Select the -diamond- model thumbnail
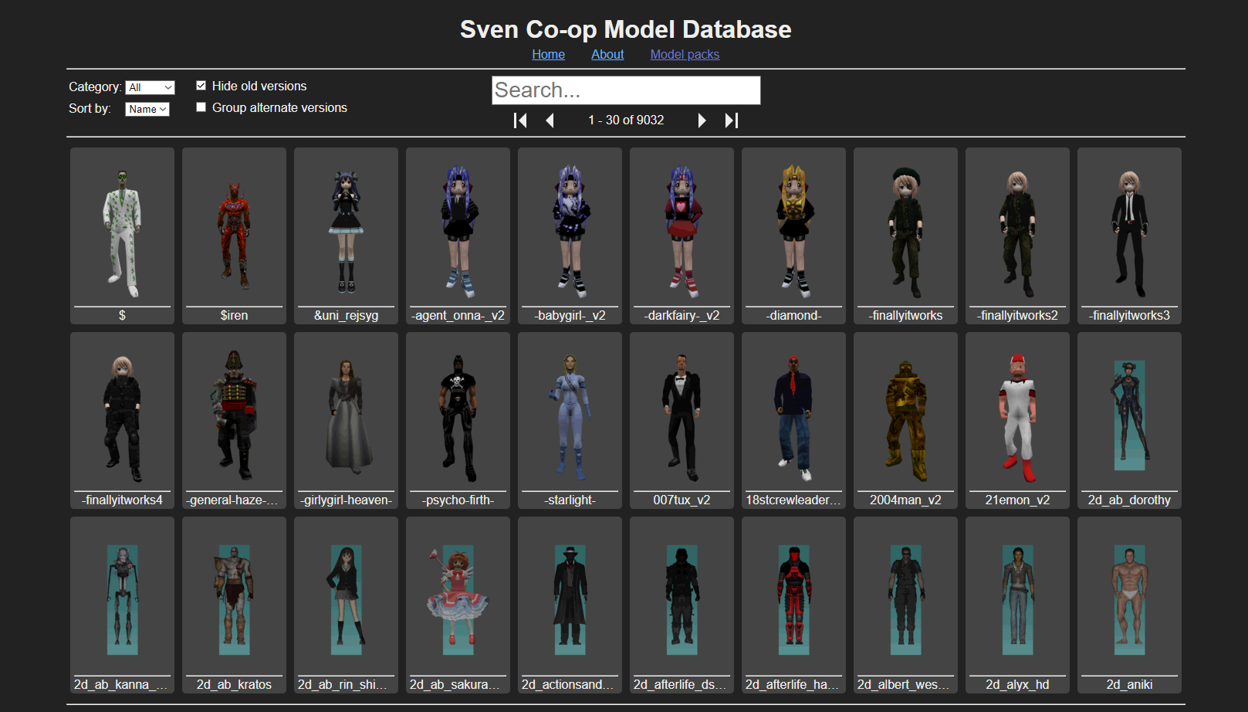This screenshot has height=712, width=1248. (x=793, y=236)
